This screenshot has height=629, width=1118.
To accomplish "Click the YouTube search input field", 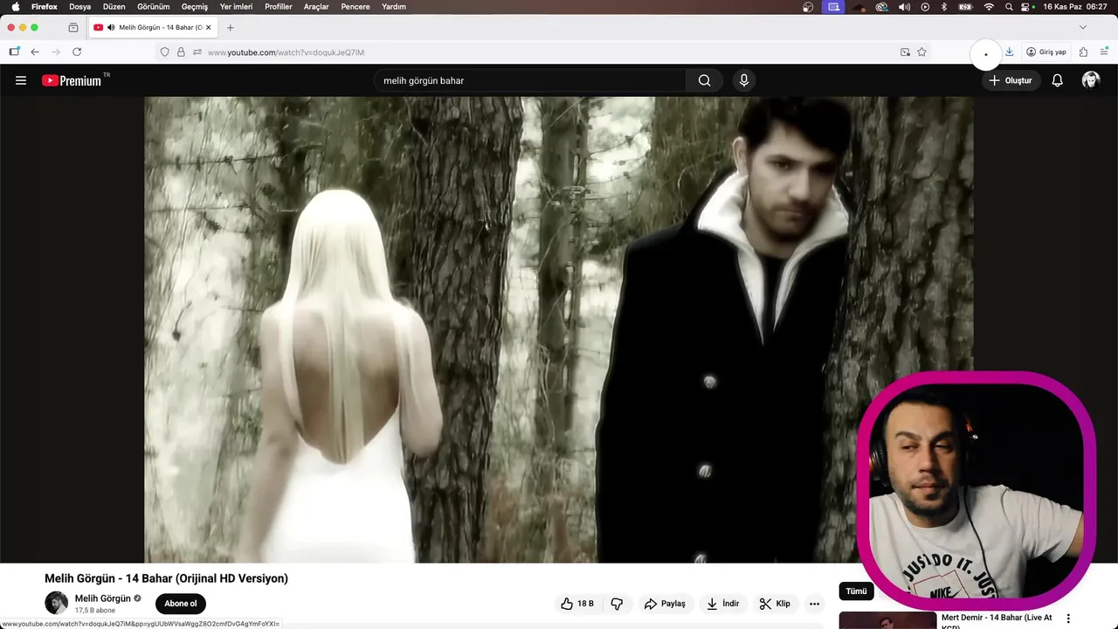I will (x=531, y=80).
